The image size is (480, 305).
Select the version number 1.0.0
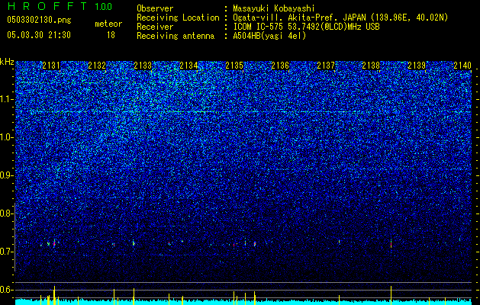pos(104,6)
